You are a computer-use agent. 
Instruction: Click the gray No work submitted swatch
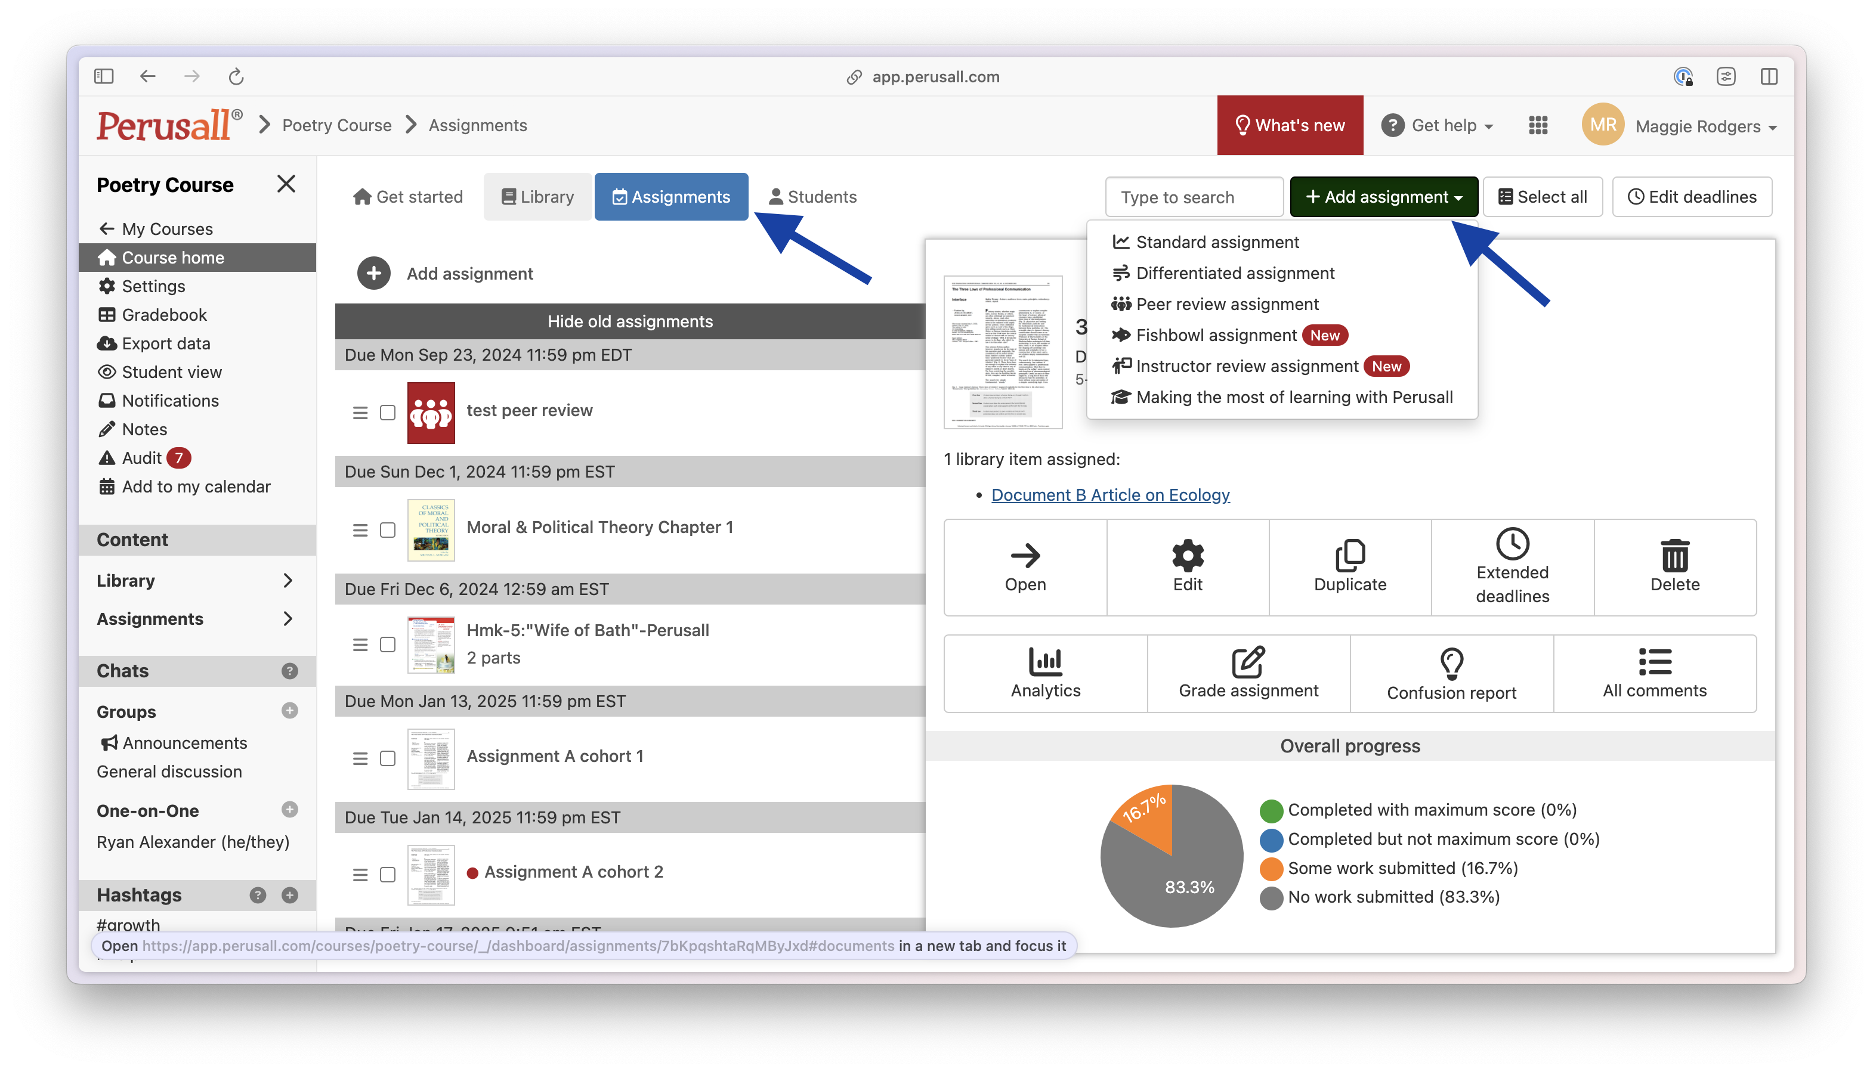[x=1271, y=897]
